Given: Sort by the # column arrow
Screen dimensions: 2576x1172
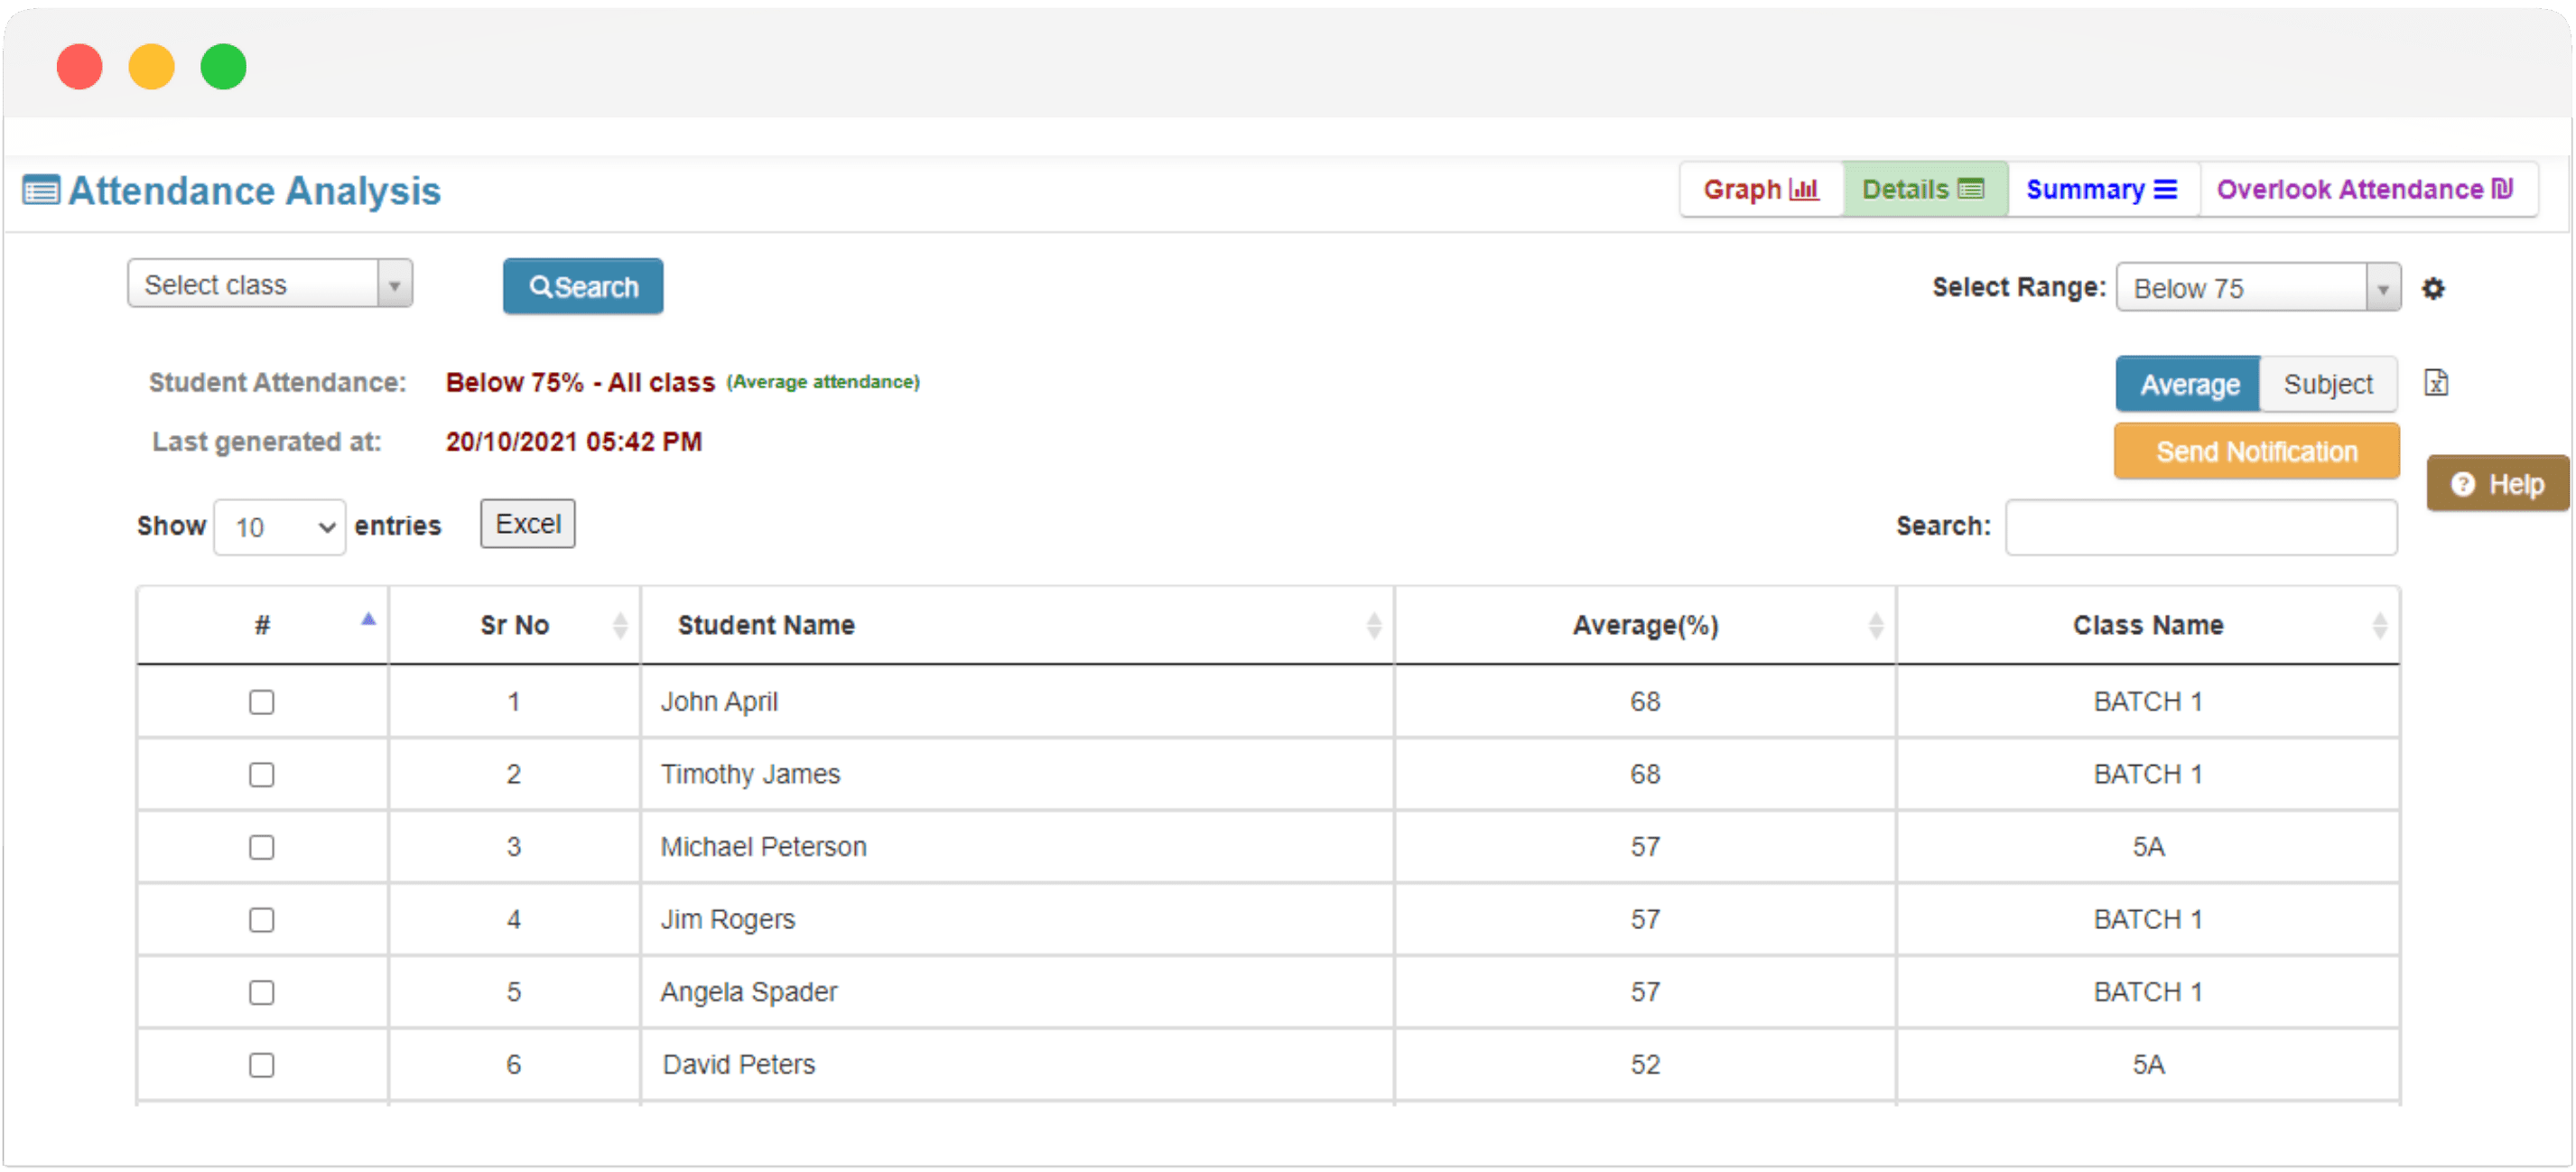Looking at the screenshot, I should pyautogui.click(x=368, y=620).
